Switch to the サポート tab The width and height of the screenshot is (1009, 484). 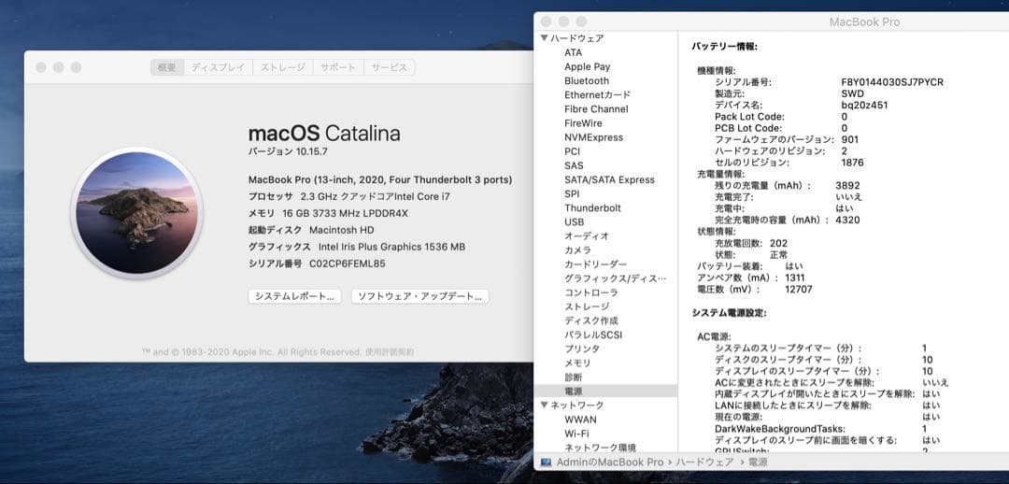(338, 67)
